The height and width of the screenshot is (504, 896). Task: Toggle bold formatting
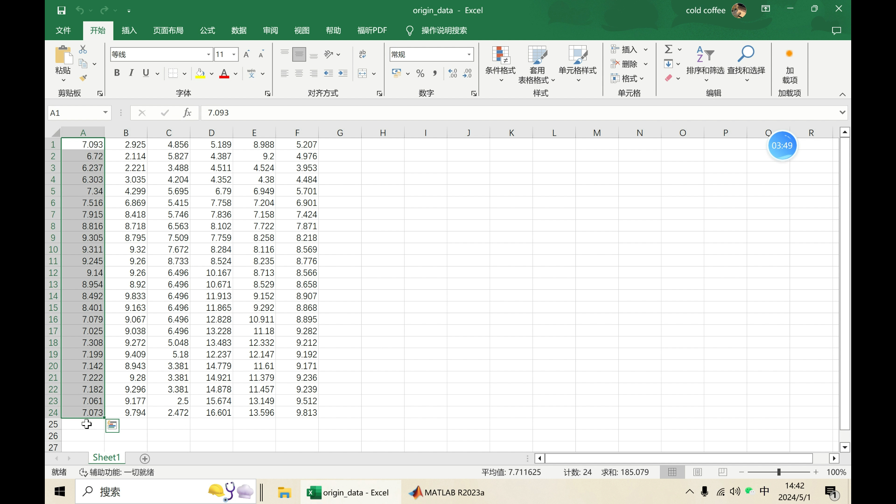tap(117, 73)
